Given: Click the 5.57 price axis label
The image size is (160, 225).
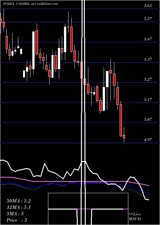Looking at the screenshot, I should coord(148,19).
